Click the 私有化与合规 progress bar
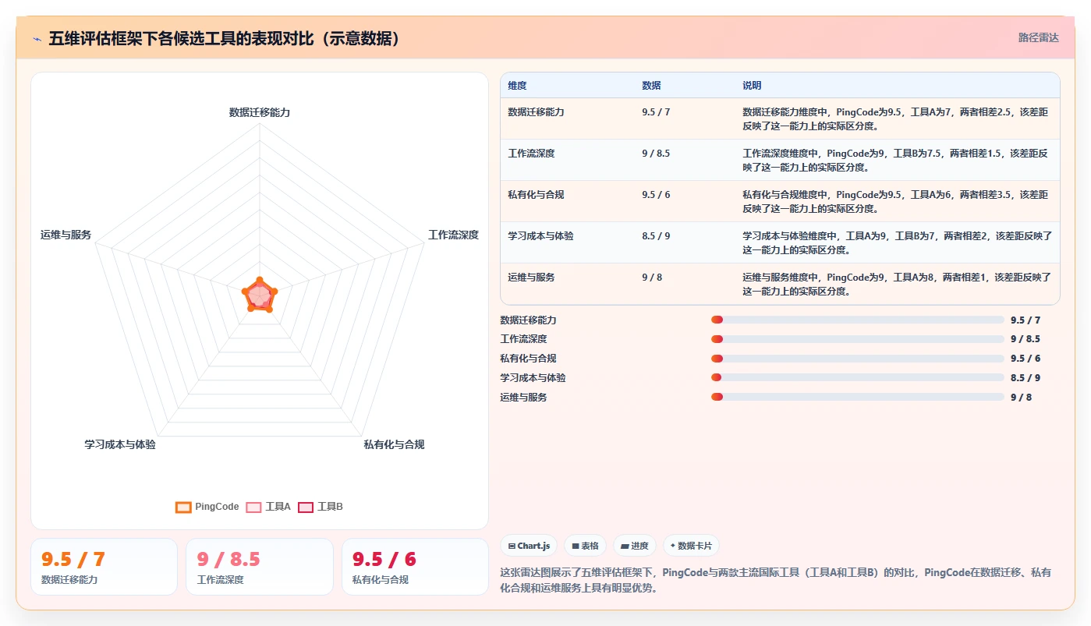Viewport: 1091px width, 626px height. [858, 359]
